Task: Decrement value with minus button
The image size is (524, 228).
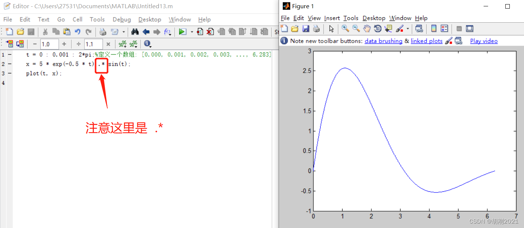Action: [x=35, y=44]
